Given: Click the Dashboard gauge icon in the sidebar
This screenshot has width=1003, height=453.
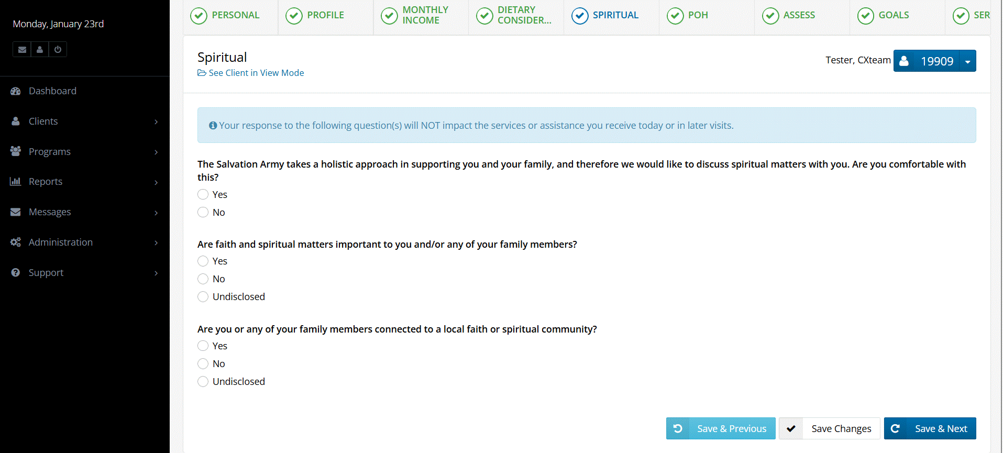Looking at the screenshot, I should coord(16,91).
